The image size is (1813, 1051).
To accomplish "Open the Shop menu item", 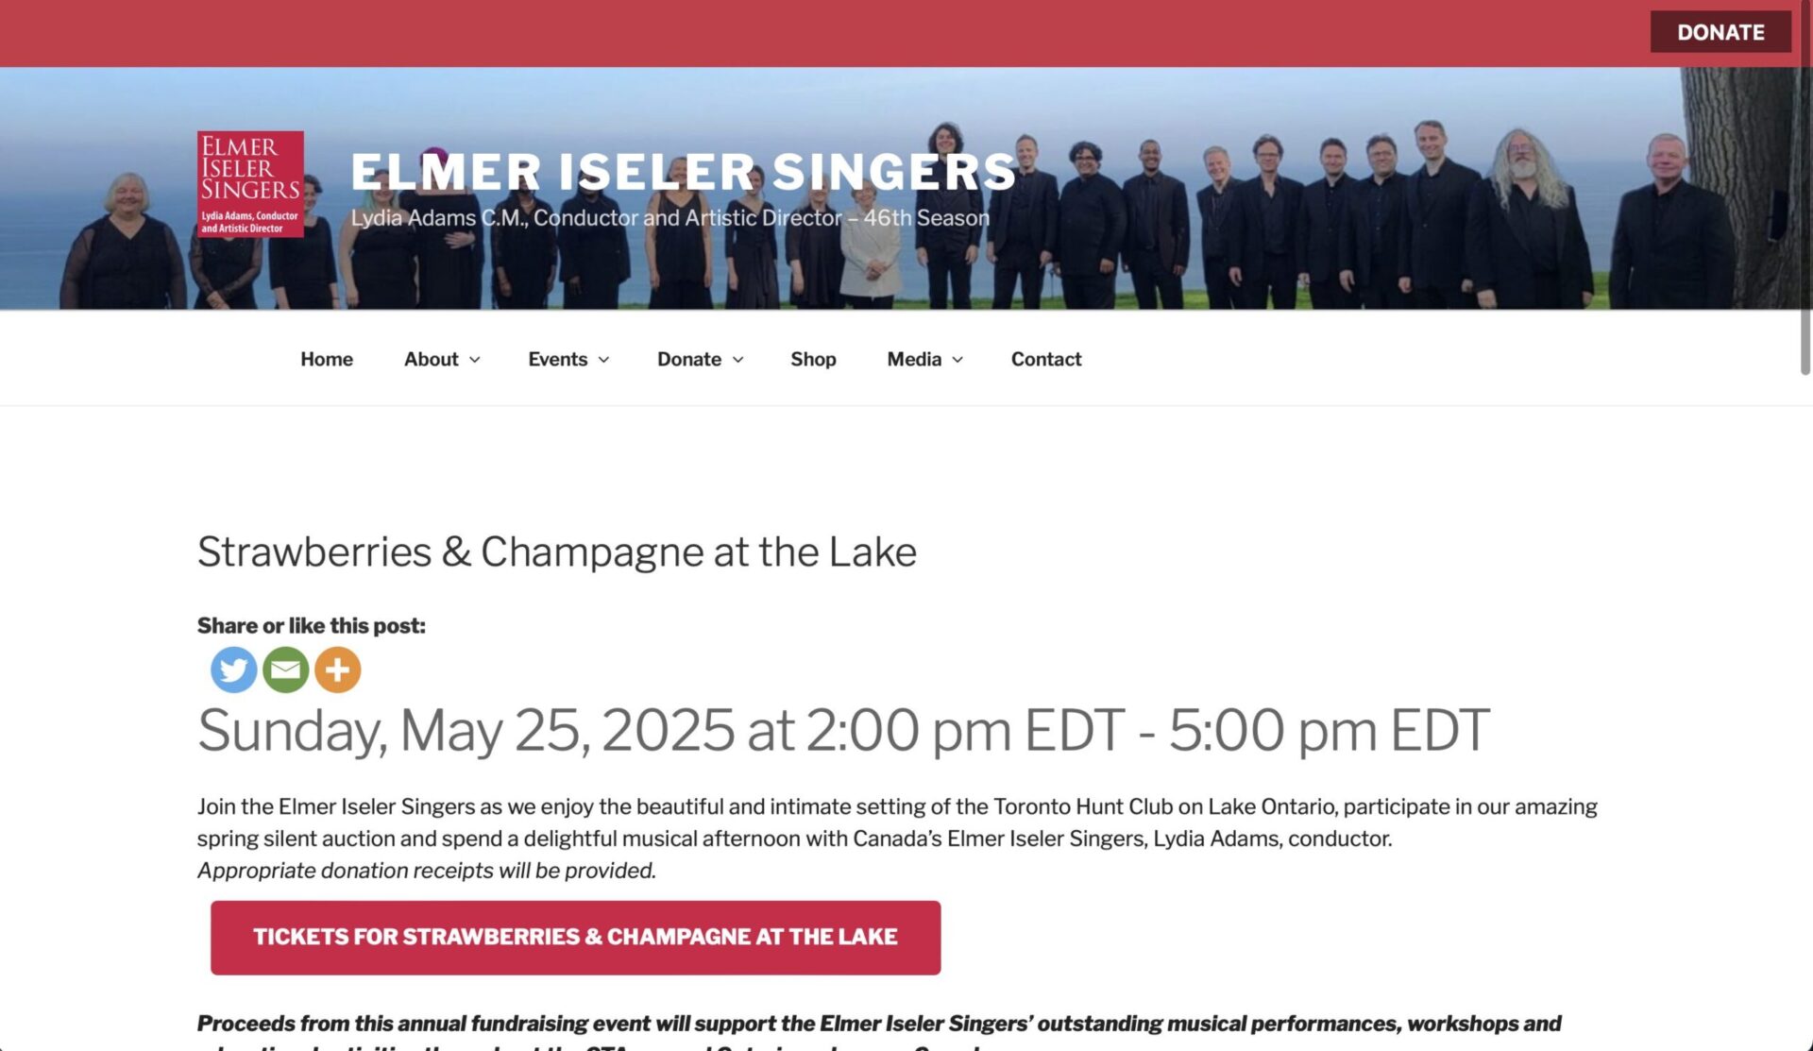I will [x=813, y=359].
